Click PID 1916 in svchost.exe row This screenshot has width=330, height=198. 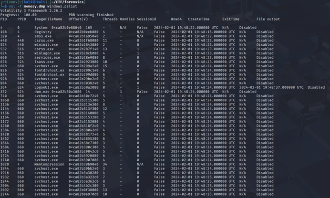coord(5,173)
